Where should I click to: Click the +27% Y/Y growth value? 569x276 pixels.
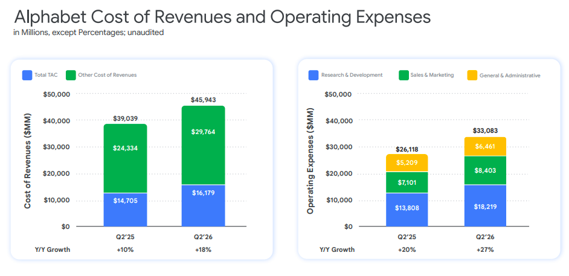pos(485,249)
